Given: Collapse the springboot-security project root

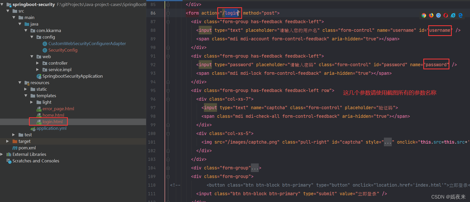Looking at the screenshot, I should pos(2,4).
